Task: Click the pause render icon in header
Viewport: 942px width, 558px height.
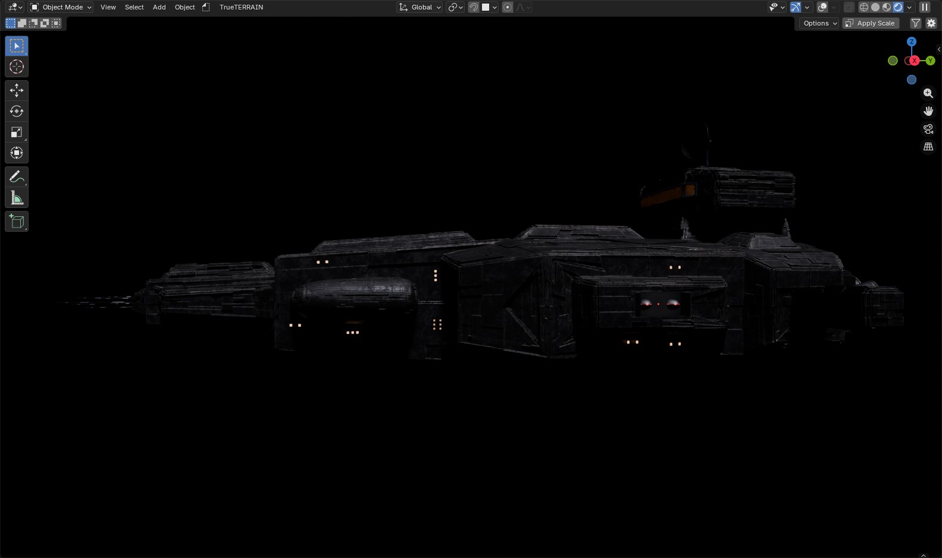Action: point(925,7)
